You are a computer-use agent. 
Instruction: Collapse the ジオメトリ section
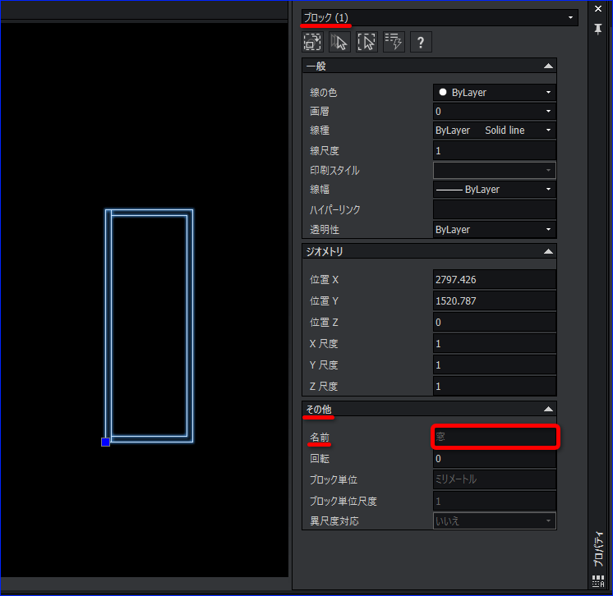click(548, 251)
